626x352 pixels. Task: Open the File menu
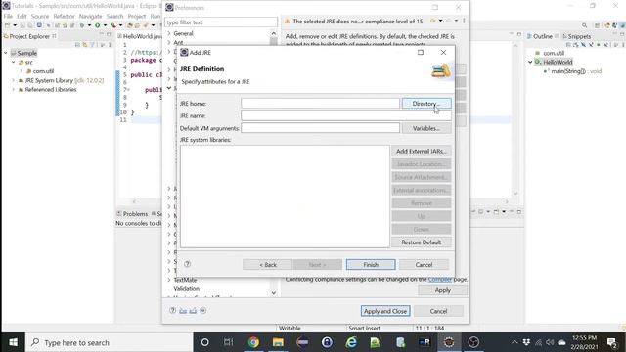point(8,16)
